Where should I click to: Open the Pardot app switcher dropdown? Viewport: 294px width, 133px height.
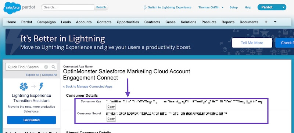point(272,7)
